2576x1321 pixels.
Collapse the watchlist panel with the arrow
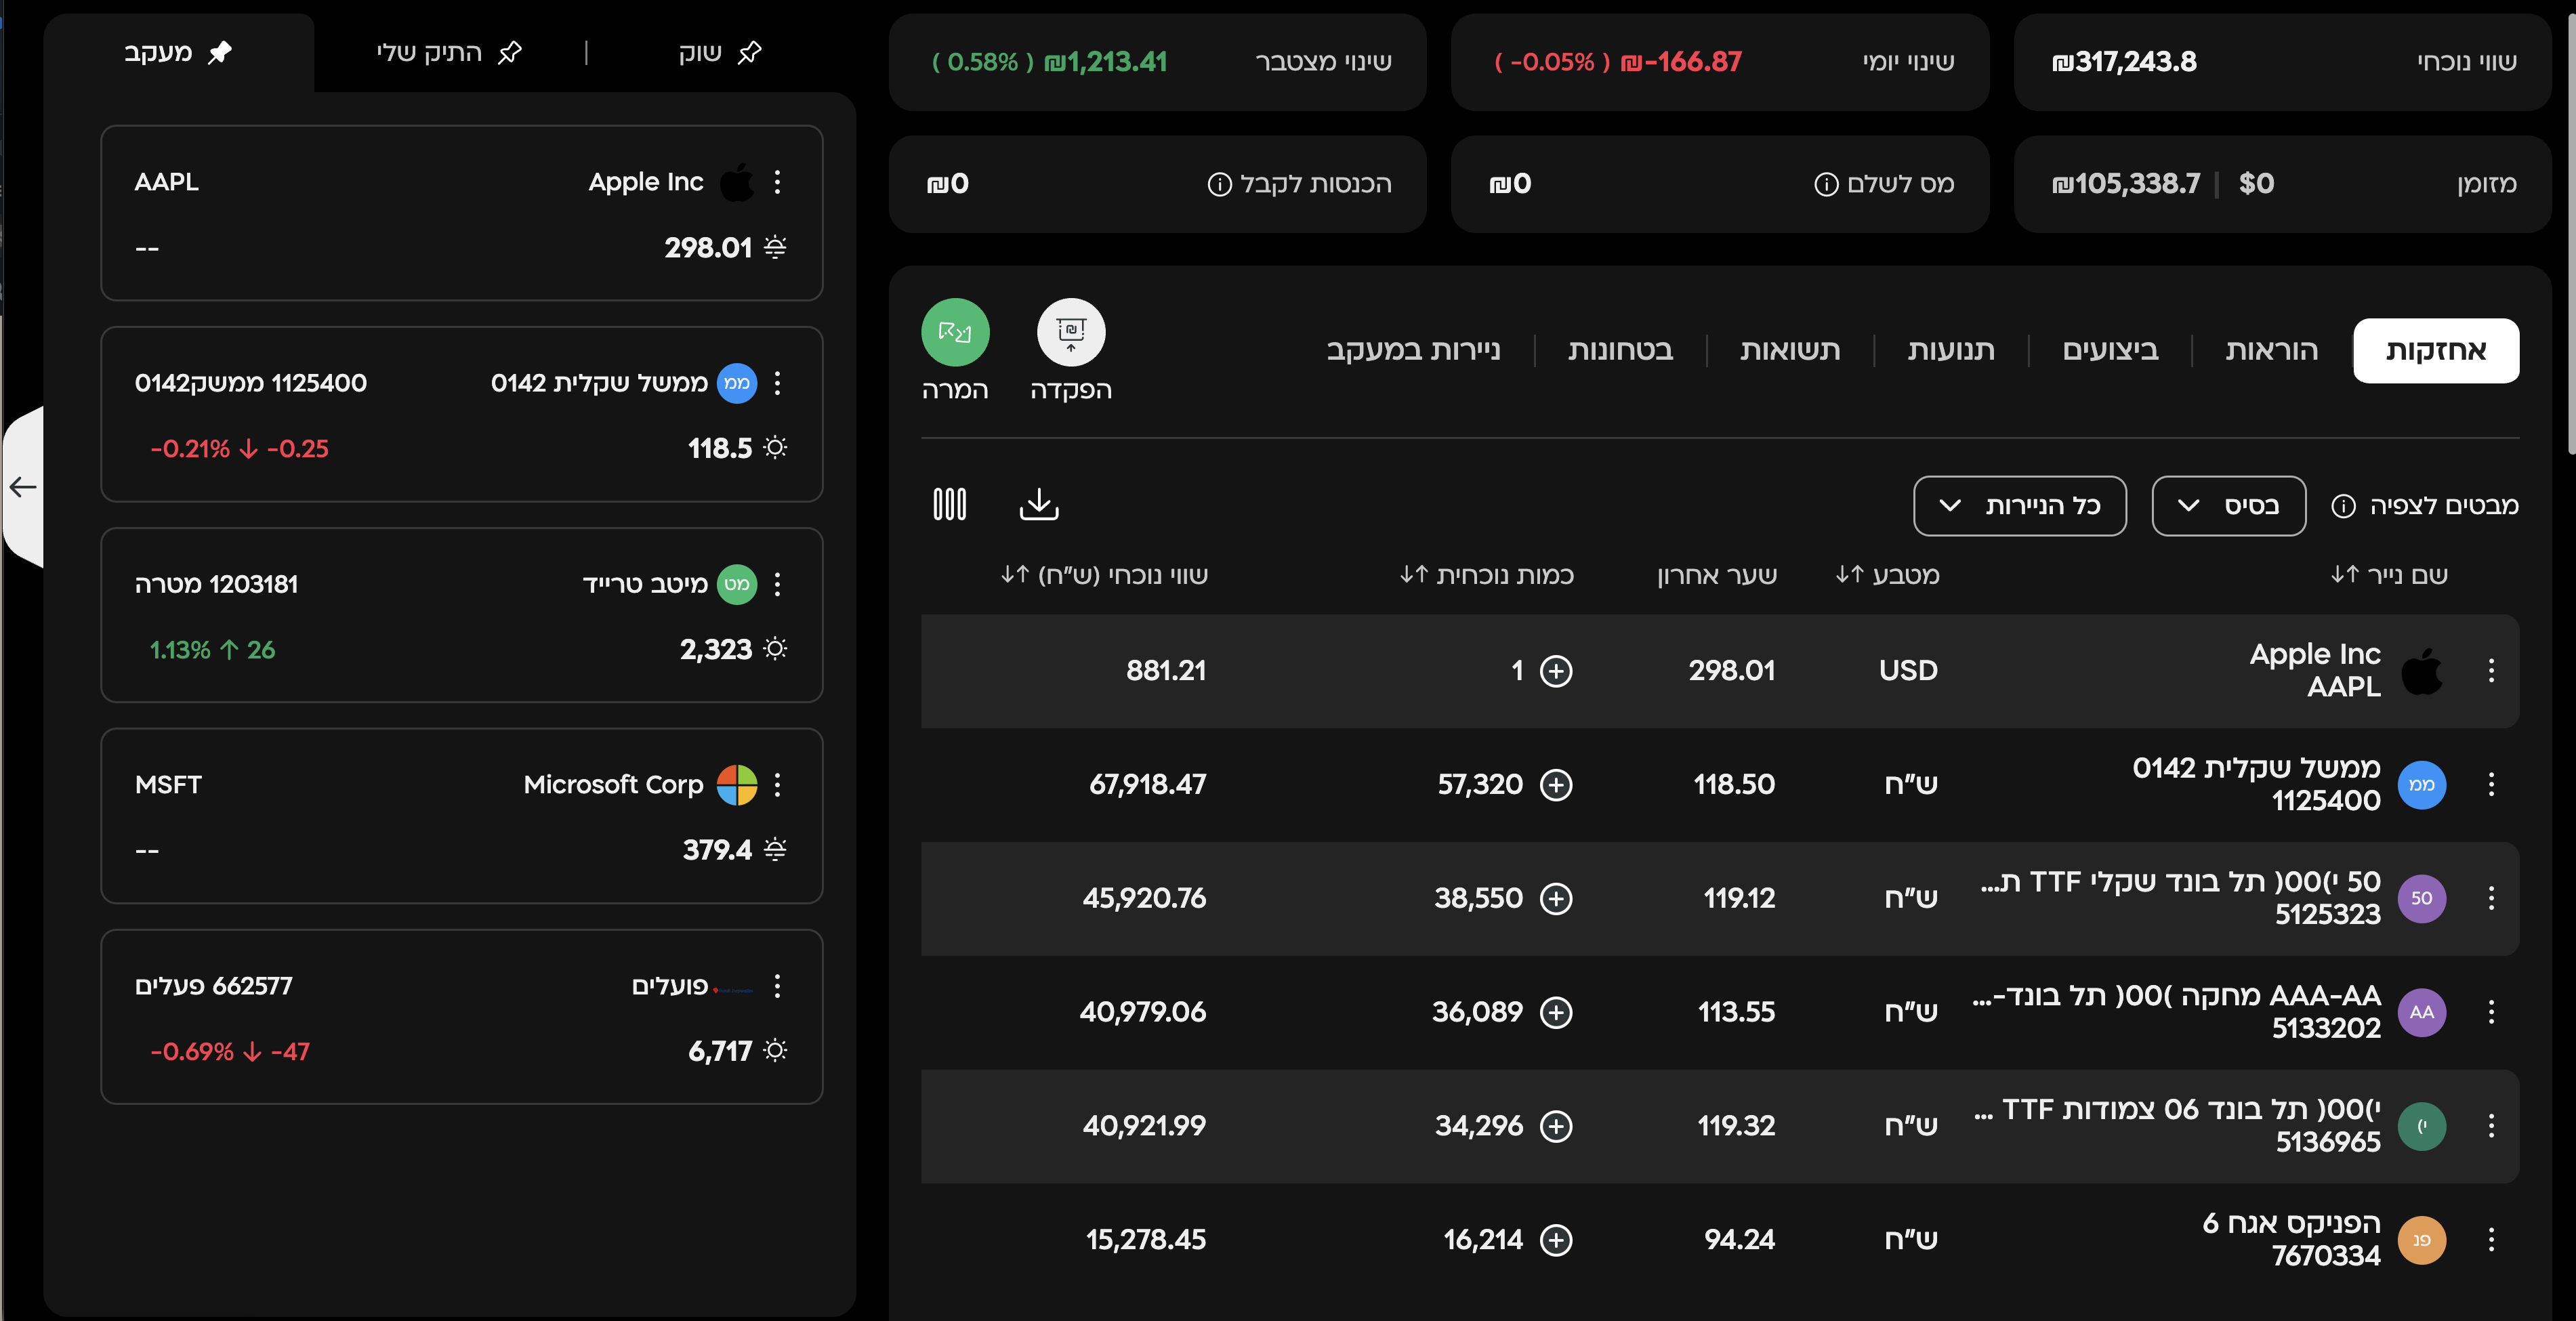[x=23, y=487]
